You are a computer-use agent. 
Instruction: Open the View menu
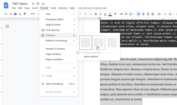[27, 8]
